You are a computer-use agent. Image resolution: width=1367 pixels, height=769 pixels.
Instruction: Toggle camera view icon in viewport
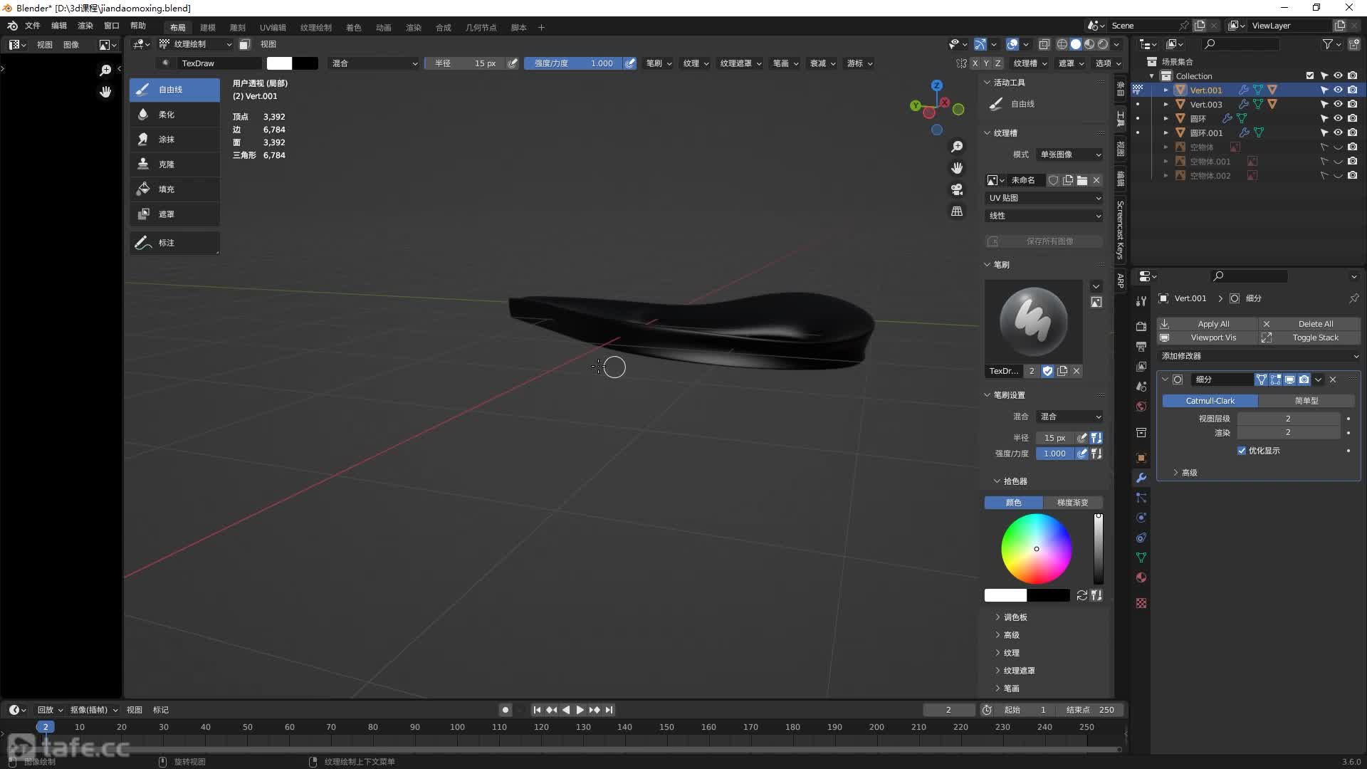[x=957, y=189]
